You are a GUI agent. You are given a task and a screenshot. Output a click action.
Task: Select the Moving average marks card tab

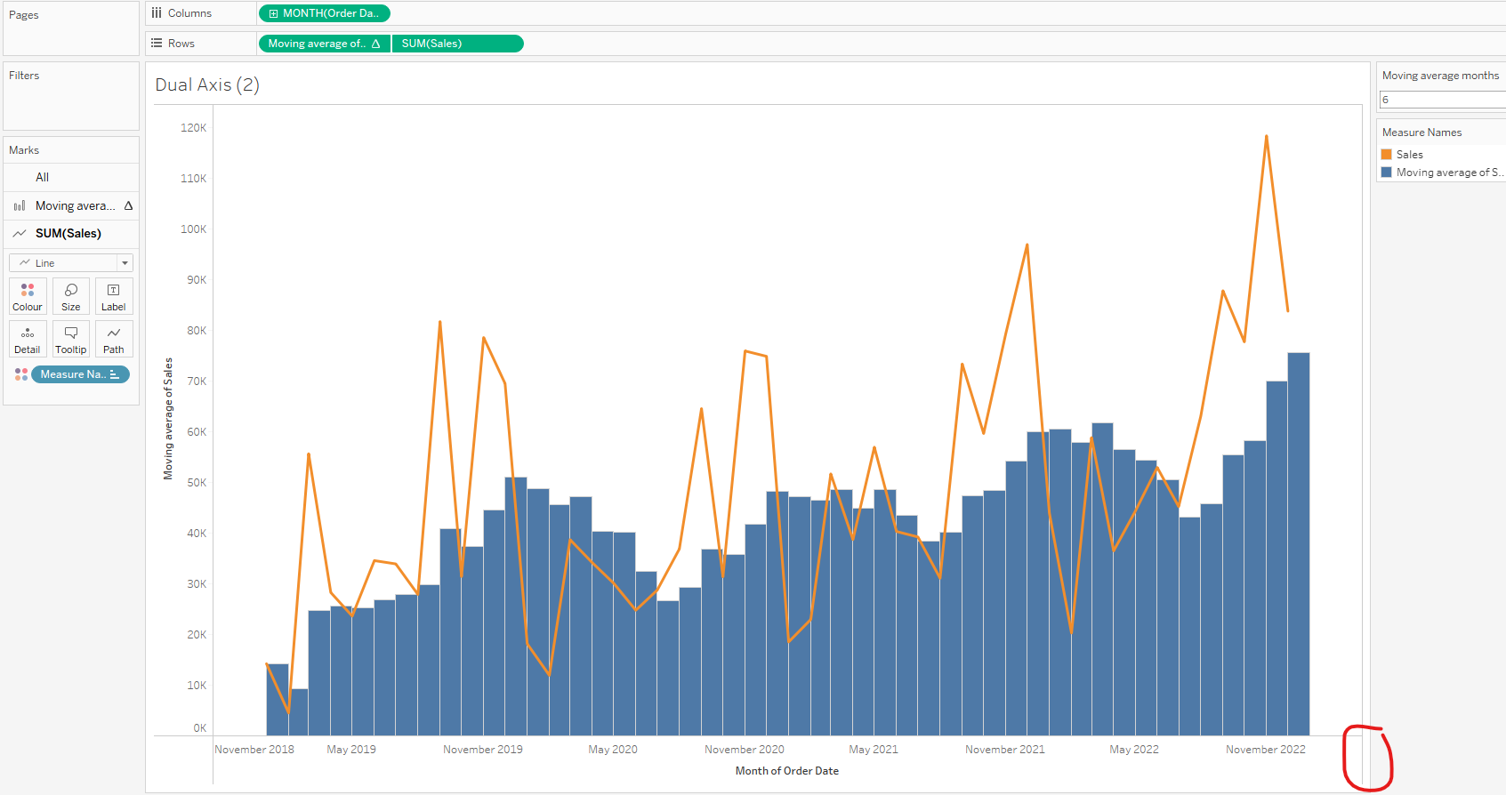(71, 205)
